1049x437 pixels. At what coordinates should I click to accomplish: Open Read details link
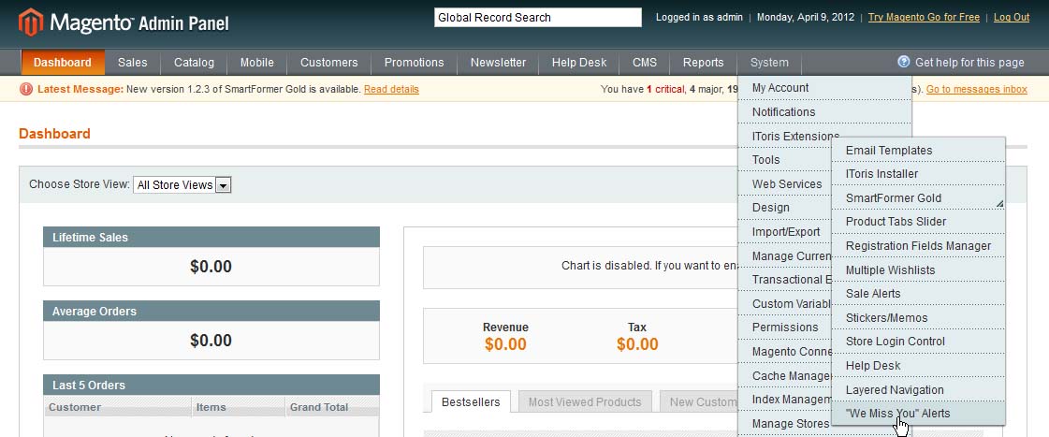[x=391, y=89]
